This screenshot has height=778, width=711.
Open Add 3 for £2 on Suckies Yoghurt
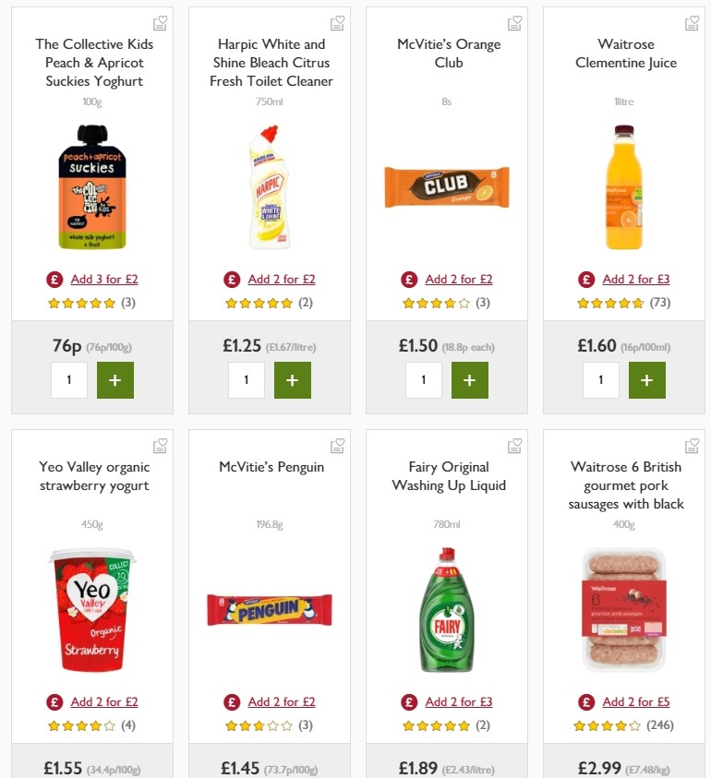click(104, 279)
